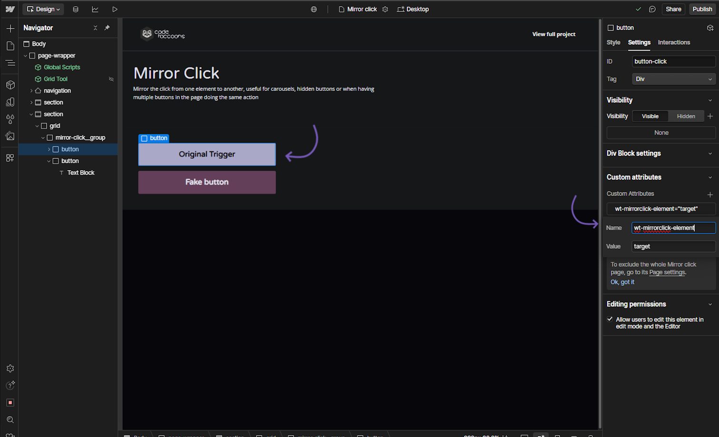Open the comments speech bubble icon
This screenshot has height=437, width=719.
point(652,9)
